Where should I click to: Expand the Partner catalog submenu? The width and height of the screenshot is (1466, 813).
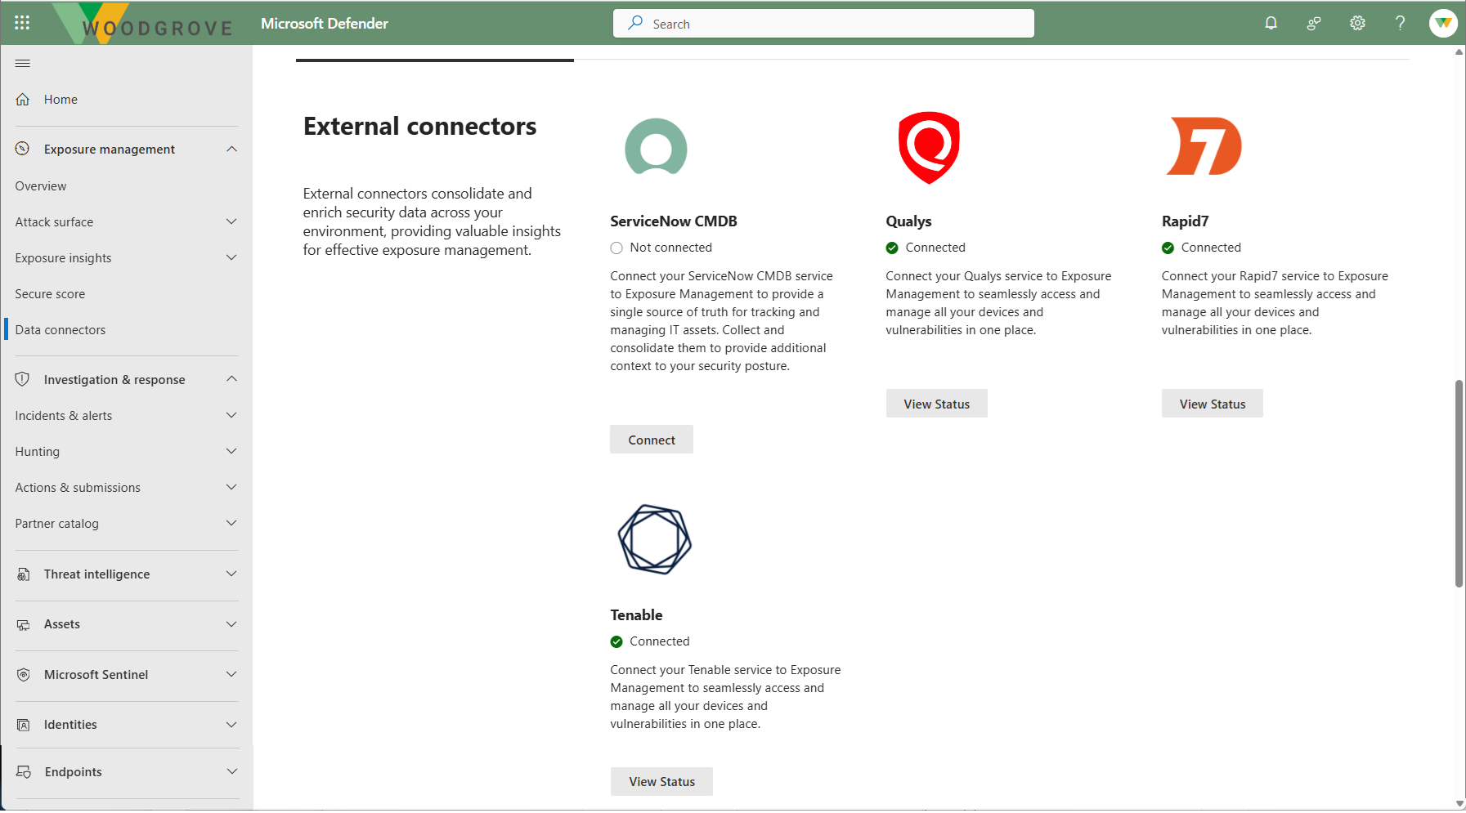231,523
